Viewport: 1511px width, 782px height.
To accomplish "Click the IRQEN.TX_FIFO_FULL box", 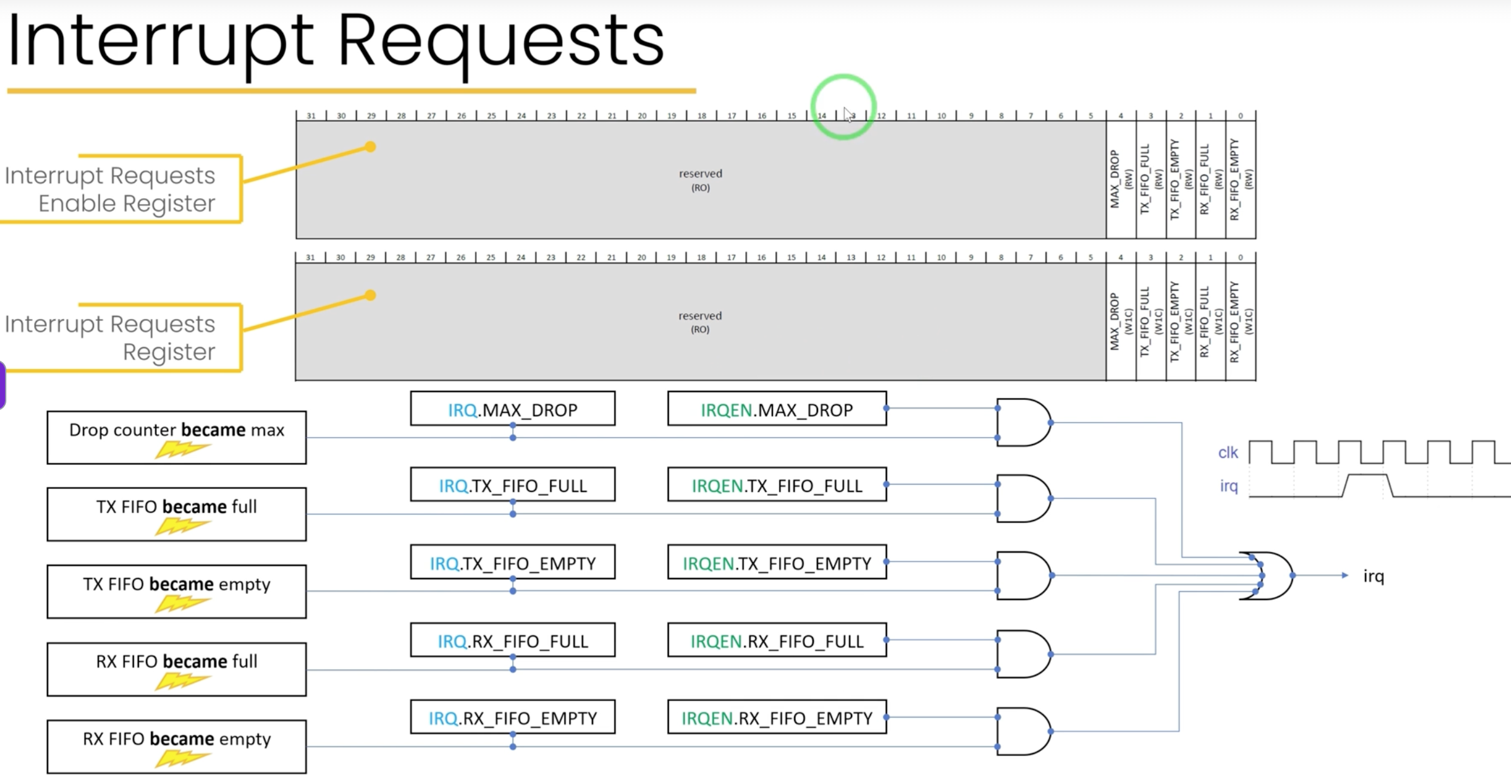I will pyautogui.click(x=776, y=485).
